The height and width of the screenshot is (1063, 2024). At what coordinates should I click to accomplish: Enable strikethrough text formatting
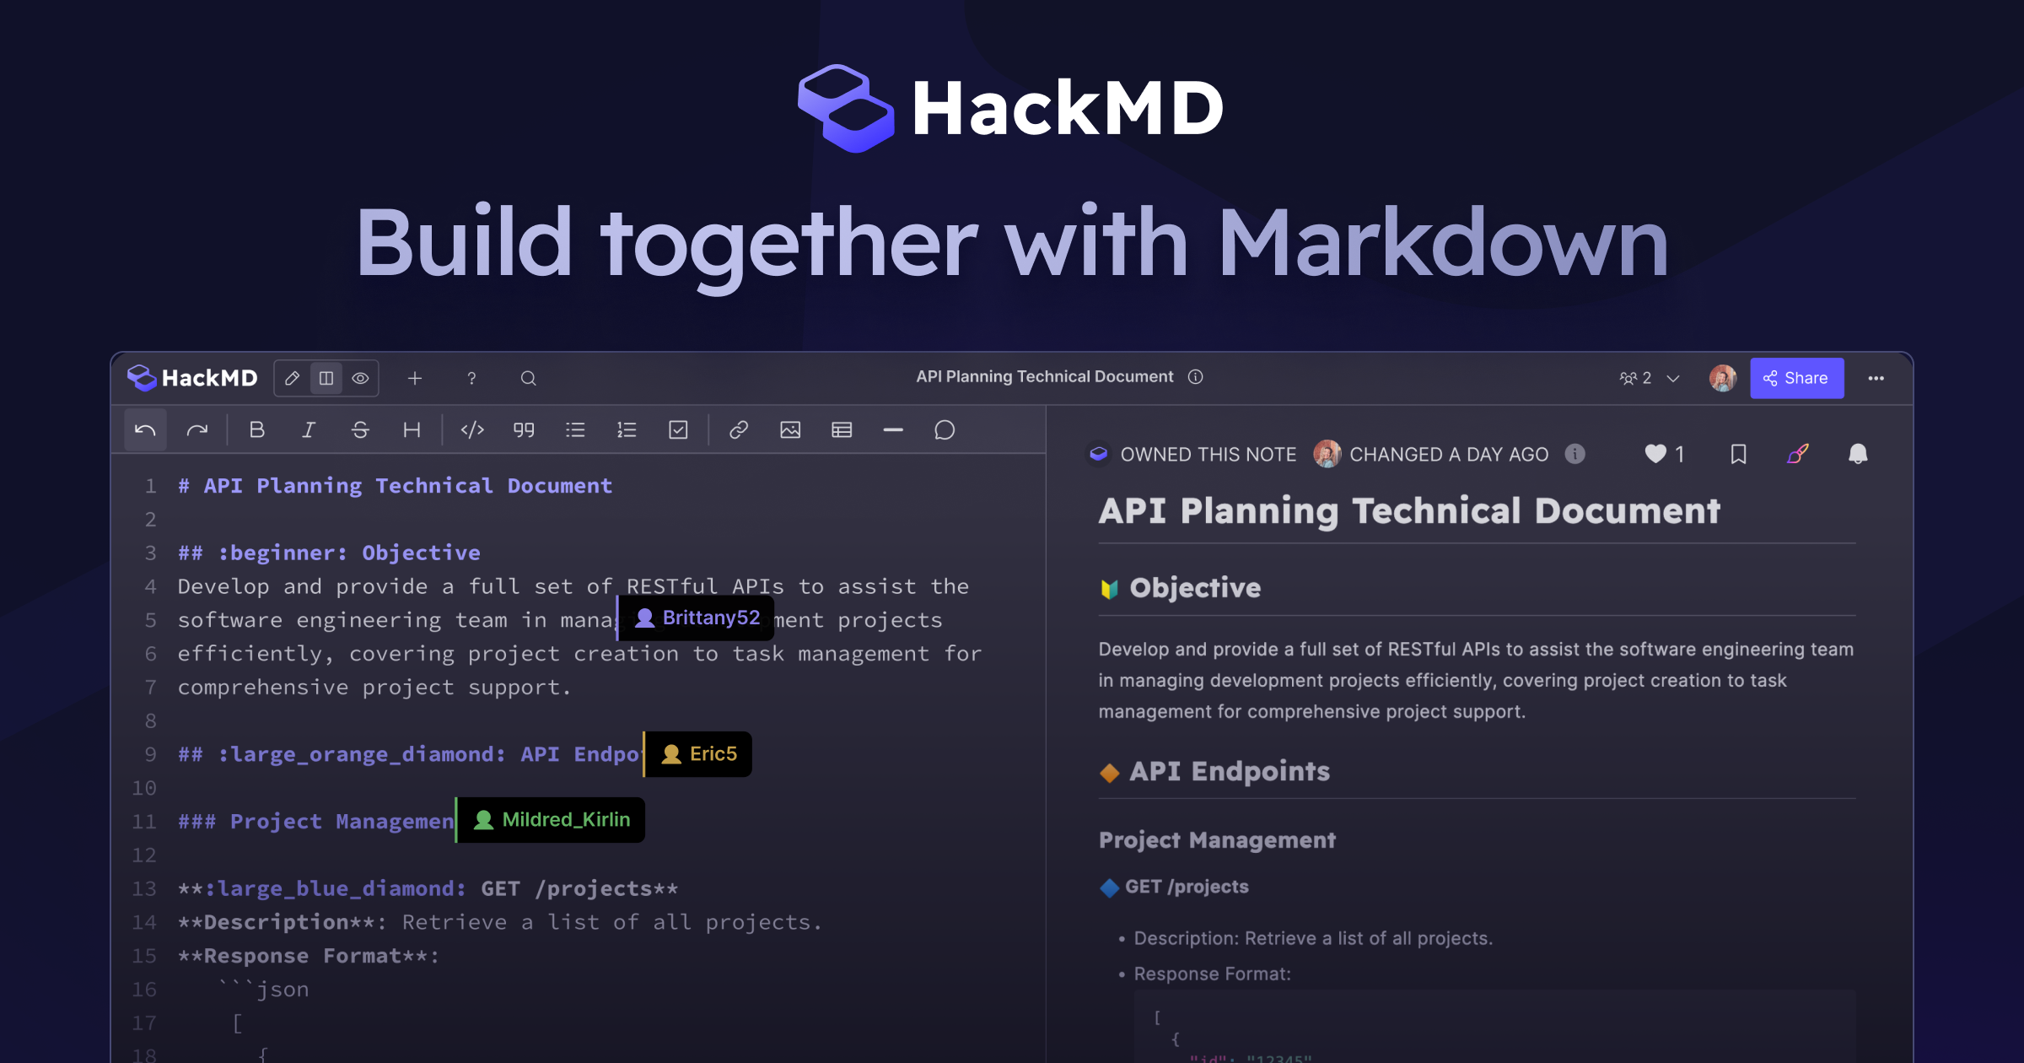point(358,429)
